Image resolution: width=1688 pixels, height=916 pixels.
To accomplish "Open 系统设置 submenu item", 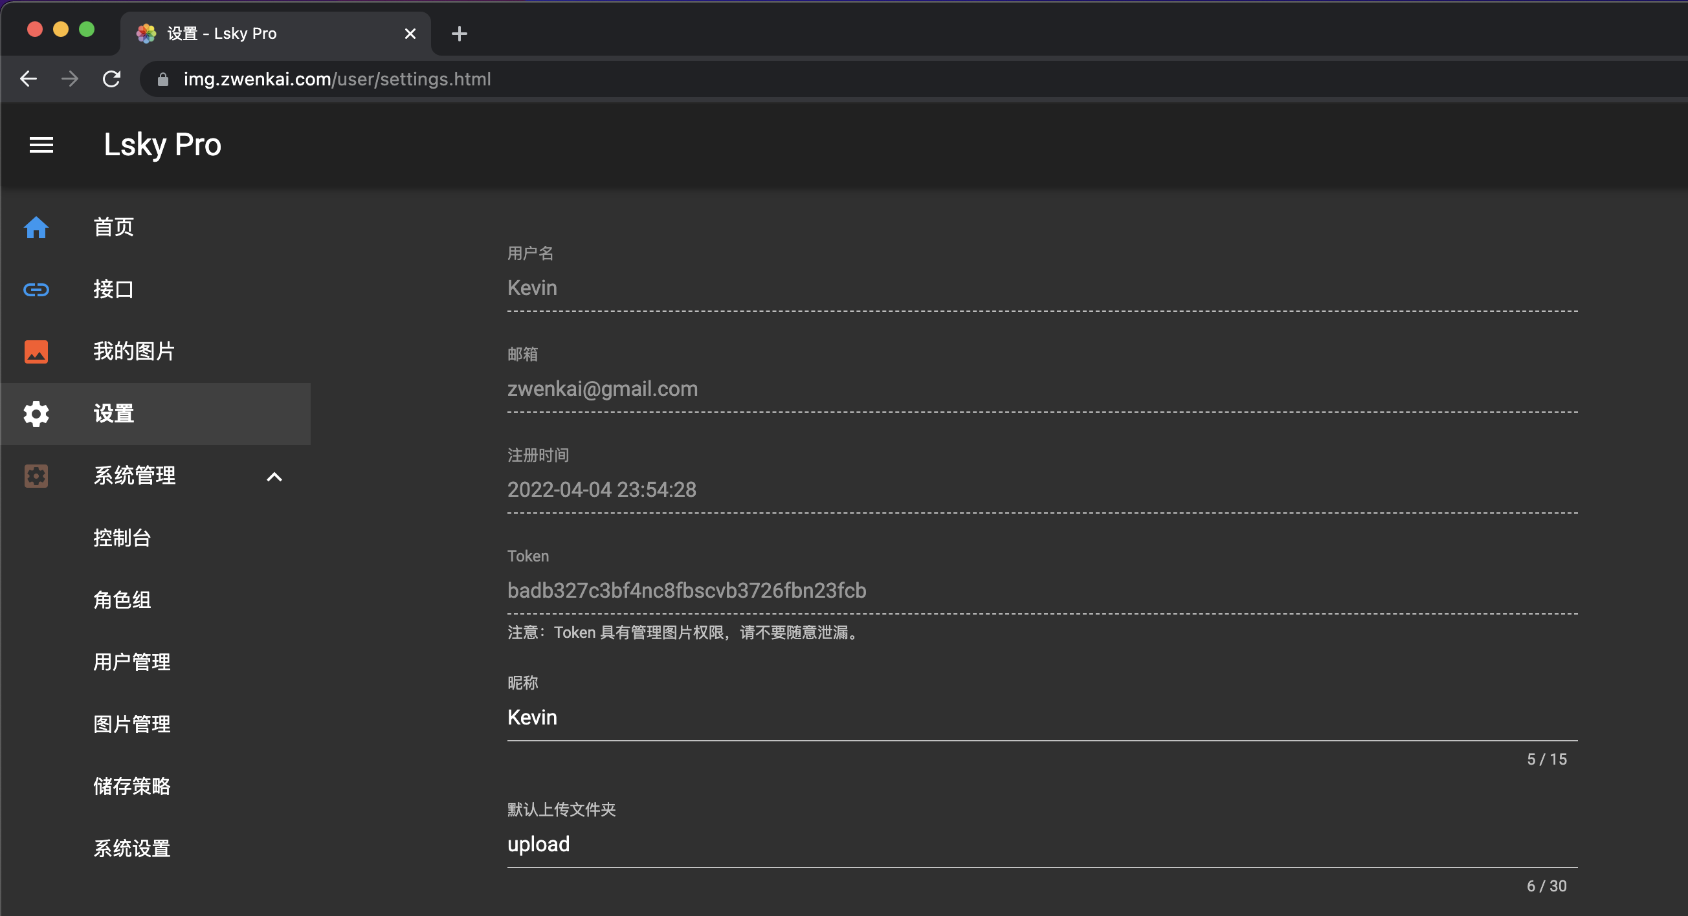I will [x=131, y=849].
